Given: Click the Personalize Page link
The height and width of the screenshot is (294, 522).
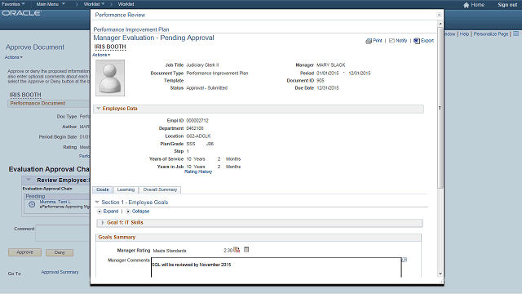Looking at the screenshot, I should click(x=491, y=34).
